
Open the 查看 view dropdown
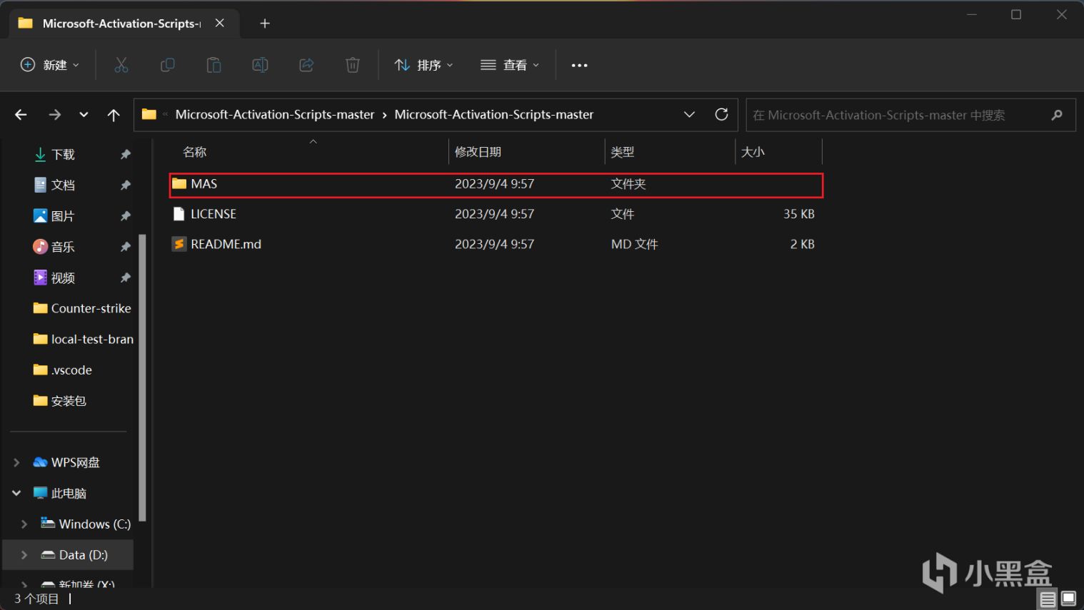(x=510, y=65)
